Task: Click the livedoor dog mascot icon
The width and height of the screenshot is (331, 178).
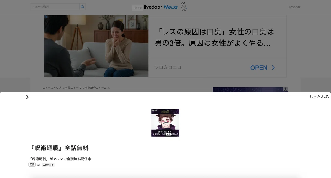Action: [x=184, y=7]
